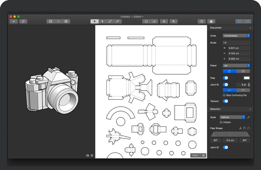Select the black arrow selection tool
Image resolution: width=261 pixels, height=170 pixels.
coord(94,21)
